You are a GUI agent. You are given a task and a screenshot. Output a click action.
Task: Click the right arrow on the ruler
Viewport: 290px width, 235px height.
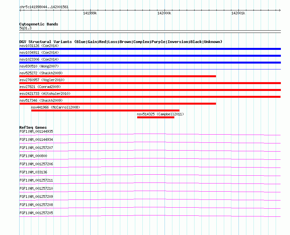pos(280,10)
